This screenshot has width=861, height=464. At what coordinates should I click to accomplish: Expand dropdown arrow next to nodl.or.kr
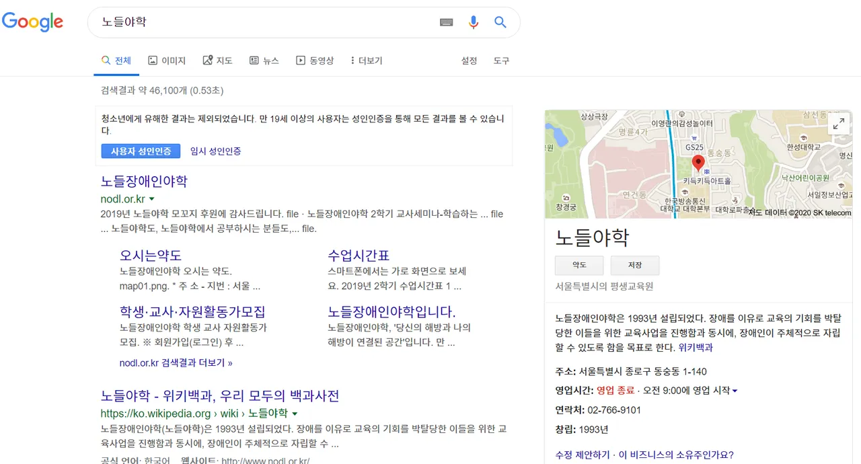[x=151, y=199]
